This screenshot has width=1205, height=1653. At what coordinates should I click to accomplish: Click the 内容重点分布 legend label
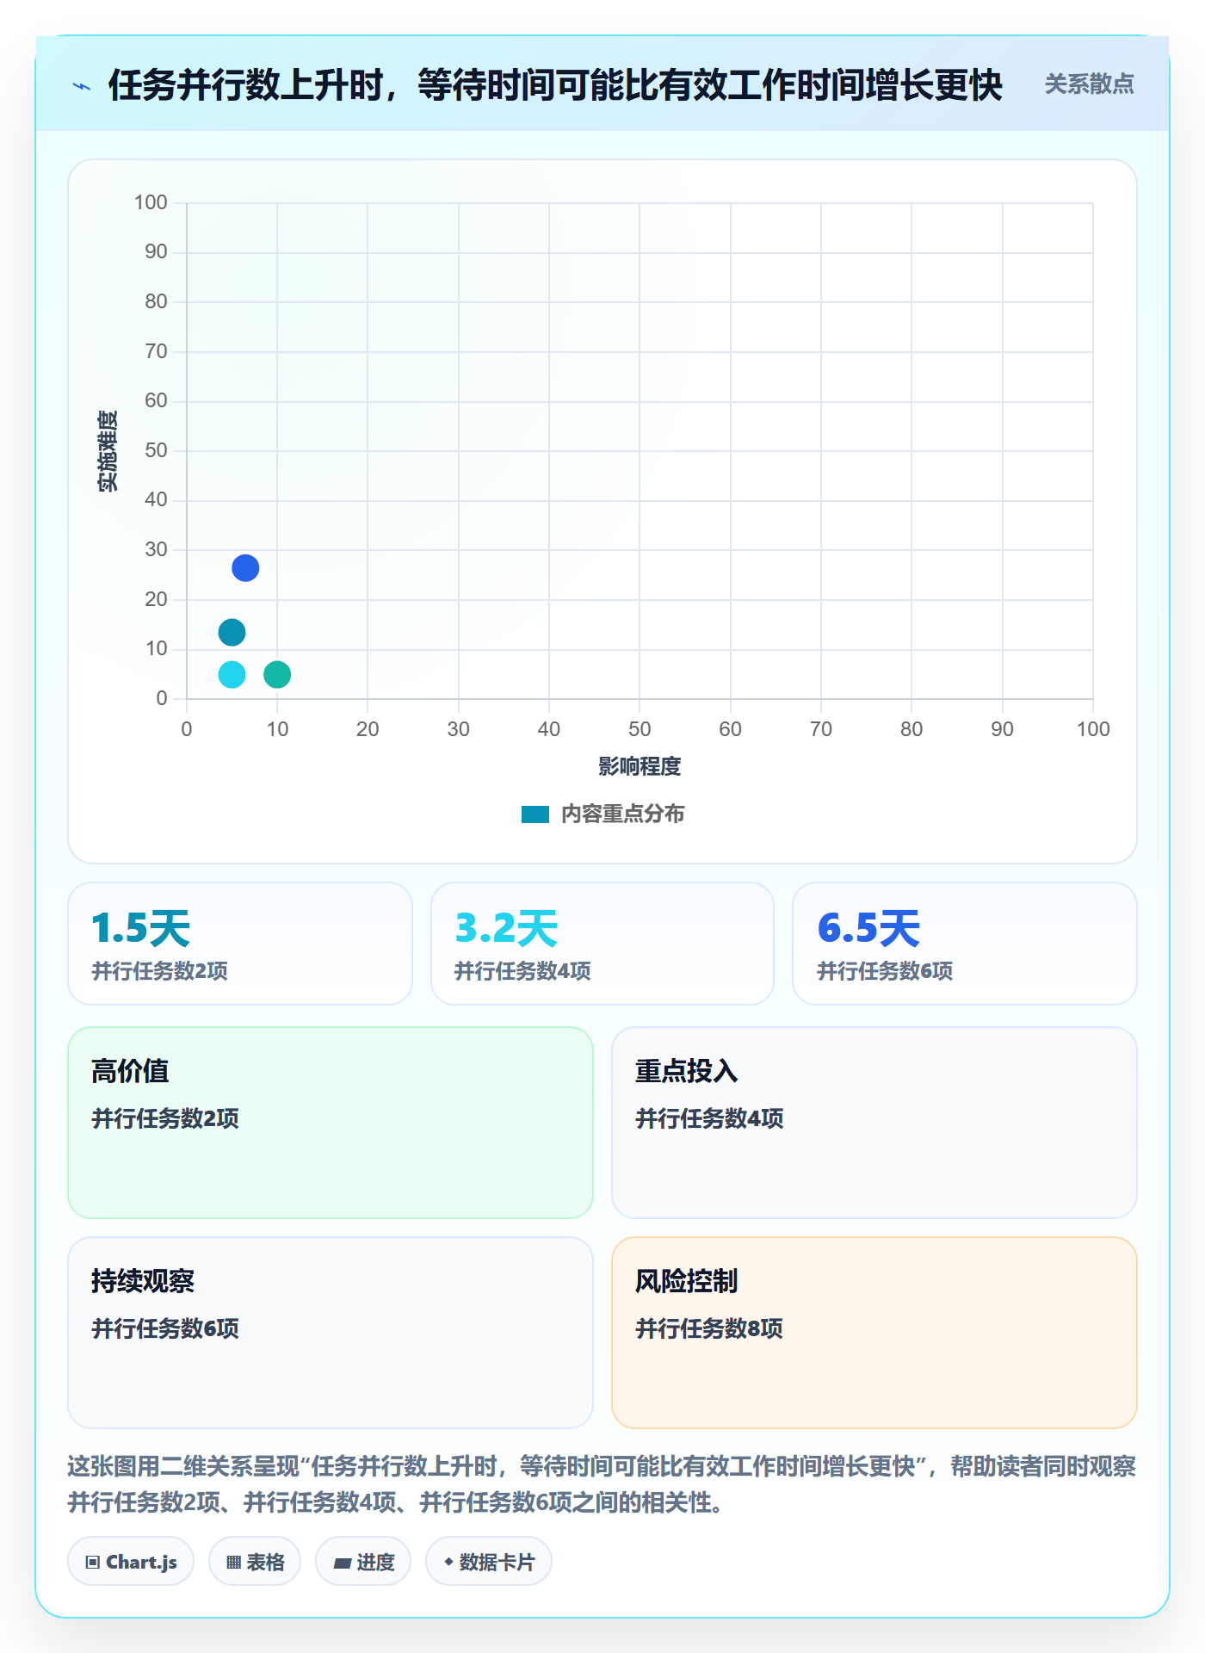click(x=622, y=814)
